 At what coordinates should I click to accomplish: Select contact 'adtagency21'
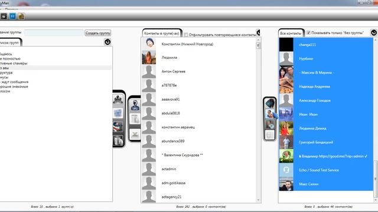pyautogui.click(x=199, y=197)
